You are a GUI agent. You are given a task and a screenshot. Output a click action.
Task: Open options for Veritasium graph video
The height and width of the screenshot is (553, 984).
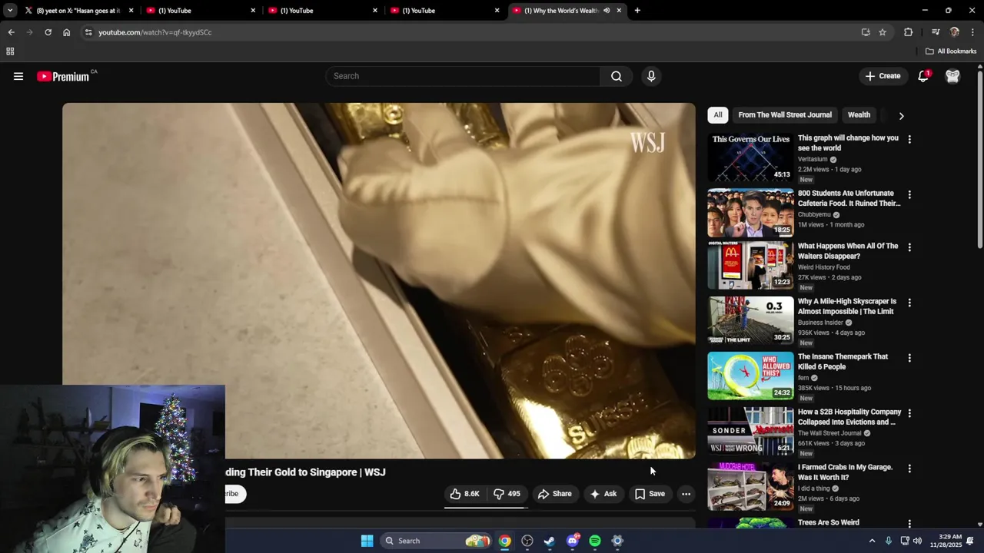909,140
